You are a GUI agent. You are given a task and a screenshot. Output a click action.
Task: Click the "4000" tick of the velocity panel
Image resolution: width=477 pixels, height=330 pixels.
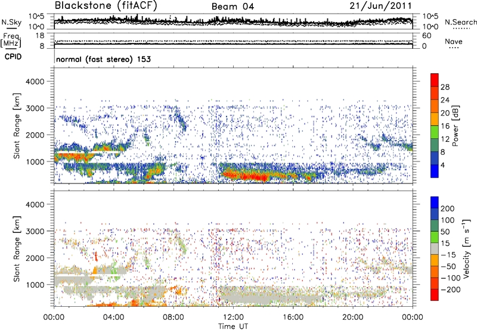(x=35, y=204)
